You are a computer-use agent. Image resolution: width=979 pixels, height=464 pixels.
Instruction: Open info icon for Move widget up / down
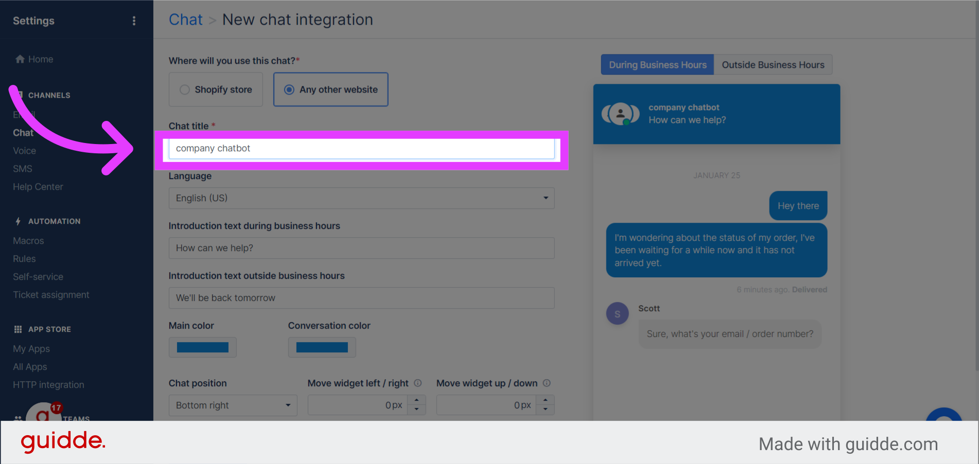[x=547, y=383]
